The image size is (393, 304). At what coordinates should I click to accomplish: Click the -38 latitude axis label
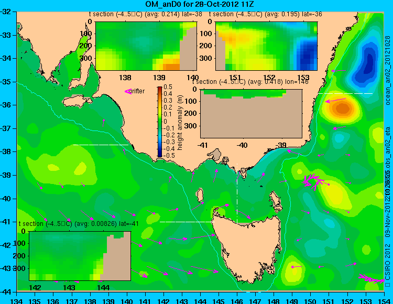pos(6,151)
